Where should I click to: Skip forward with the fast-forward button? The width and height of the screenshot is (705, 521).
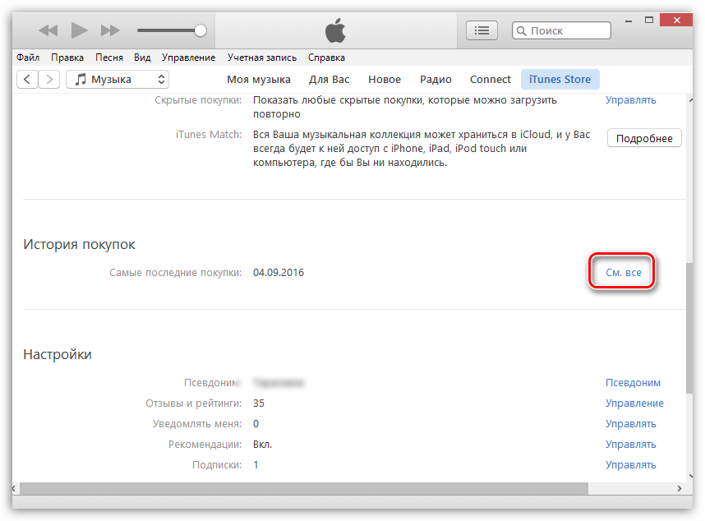pyautogui.click(x=110, y=30)
